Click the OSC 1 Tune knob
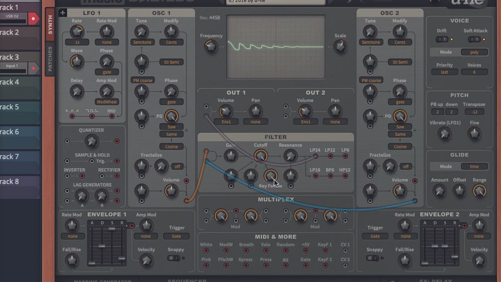Image resolution: width=501 pixels, height=282 pixels. (x=141, y=32)
